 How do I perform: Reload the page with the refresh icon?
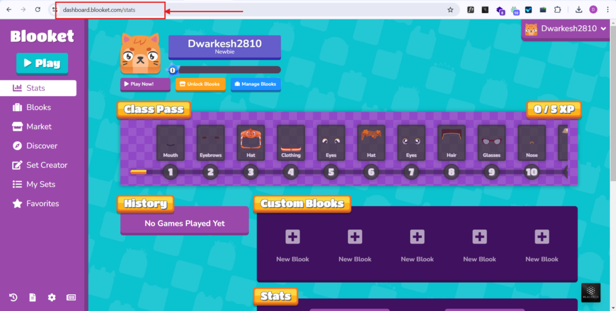38,10
